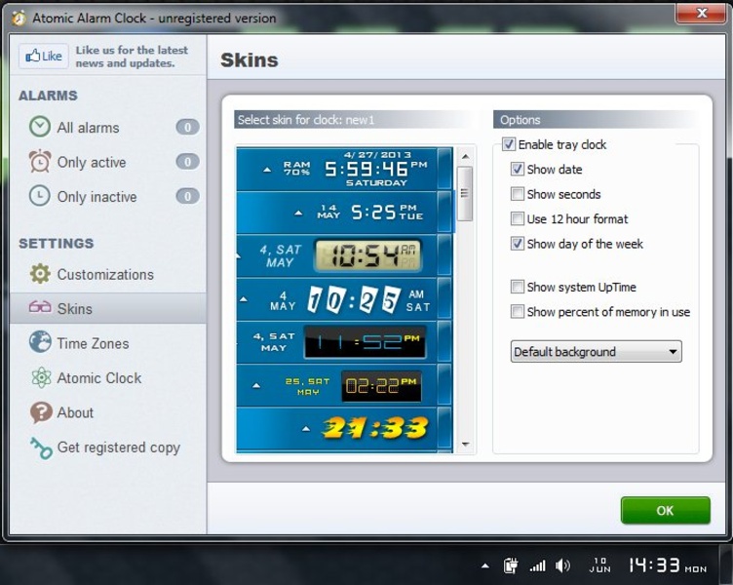
Task: Enable Show system UpTime checkbox
Action: click(517, 287)
